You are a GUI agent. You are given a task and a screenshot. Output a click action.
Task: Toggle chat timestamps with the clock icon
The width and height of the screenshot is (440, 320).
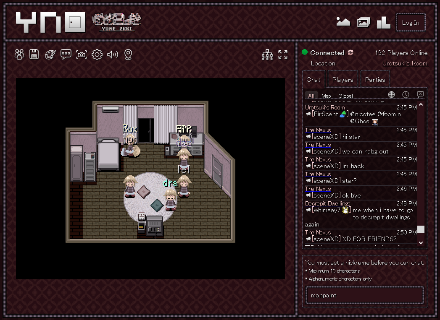(406, 95)
